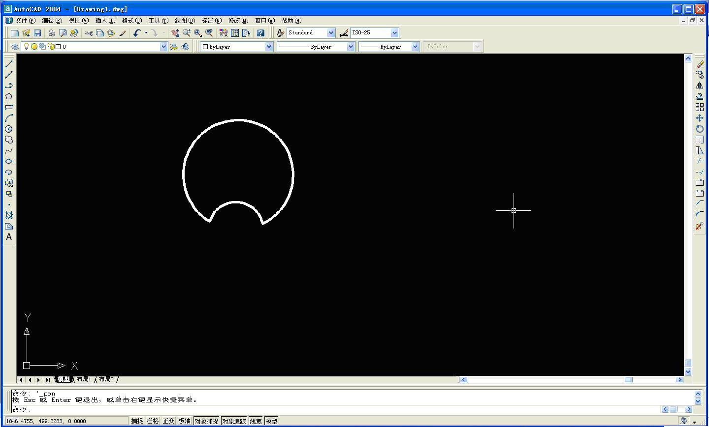Select the Fillet tool

click(x=700, y=215)
